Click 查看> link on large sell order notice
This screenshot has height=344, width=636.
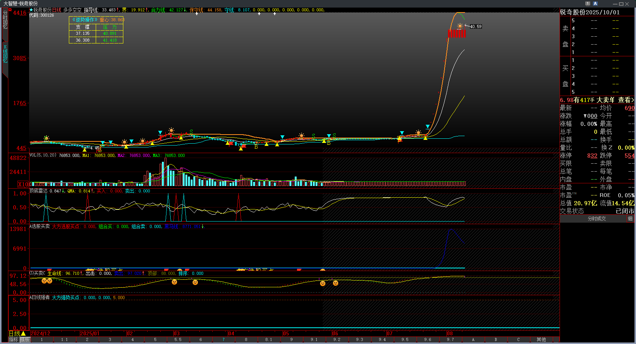(626, 100)
